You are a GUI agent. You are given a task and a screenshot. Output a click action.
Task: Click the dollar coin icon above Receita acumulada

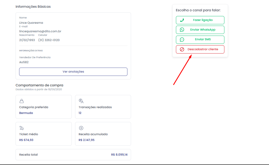tap(81, 128)
